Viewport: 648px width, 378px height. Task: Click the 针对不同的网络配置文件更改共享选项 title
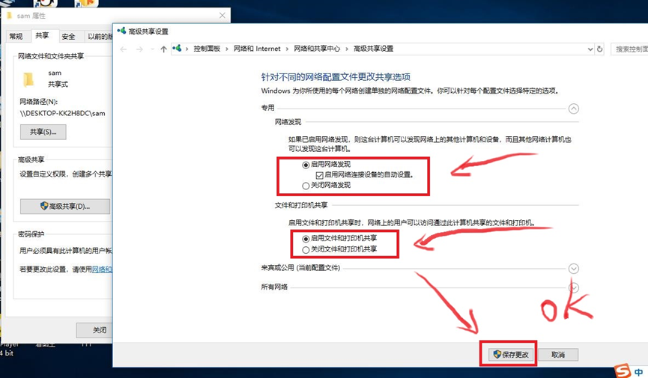tap(336, 77)
